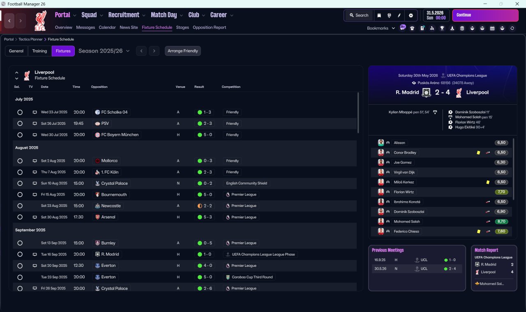
Task: Open the report bookmark icon next to shirt
Action: point(422,28)
